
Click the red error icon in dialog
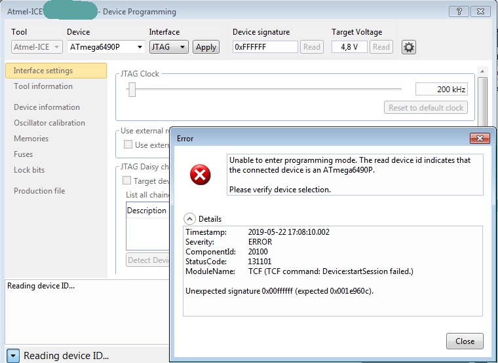coord(200,175)
